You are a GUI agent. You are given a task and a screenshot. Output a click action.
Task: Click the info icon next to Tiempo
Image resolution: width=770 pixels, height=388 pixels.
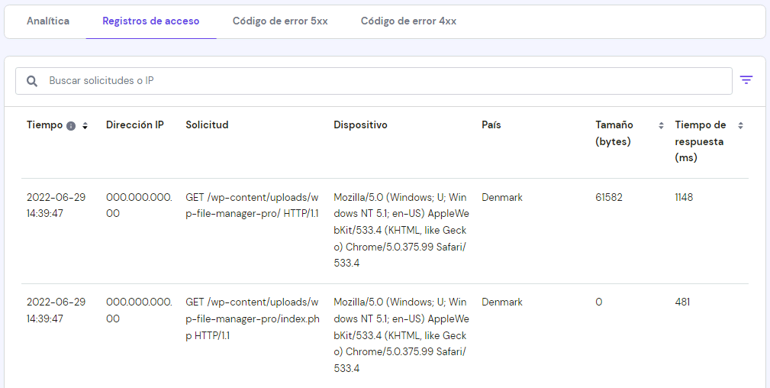71,126
